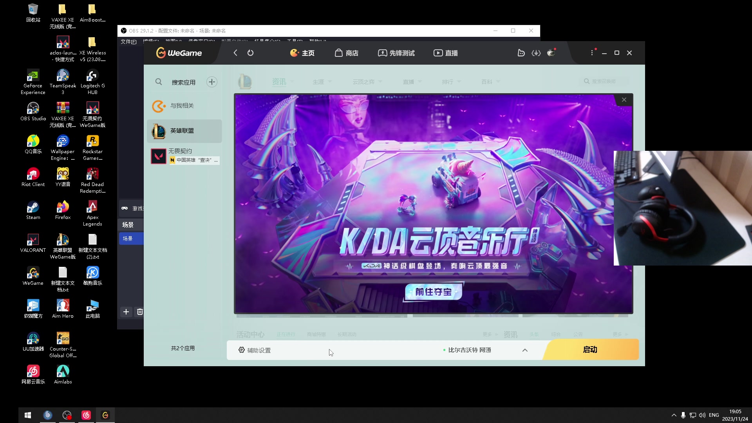Open OBS Studio desktop shortcut

coord(33,112)
